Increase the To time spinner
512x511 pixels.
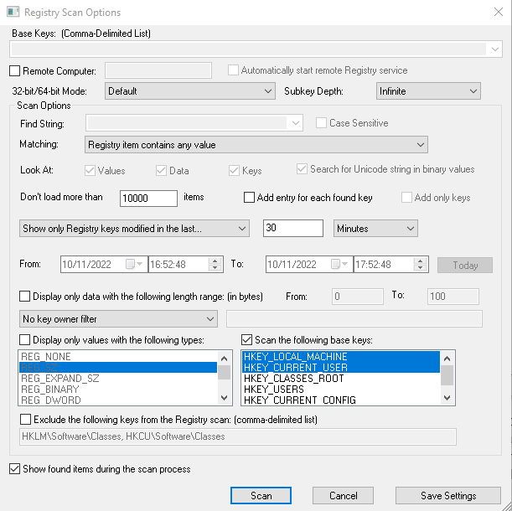(x=421, y=261)
